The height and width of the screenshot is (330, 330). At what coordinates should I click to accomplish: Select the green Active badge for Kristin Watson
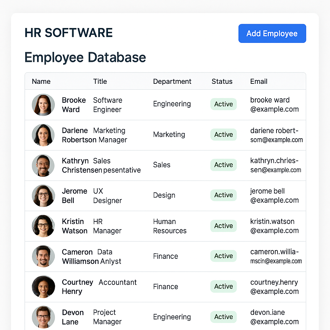[223, 226]
